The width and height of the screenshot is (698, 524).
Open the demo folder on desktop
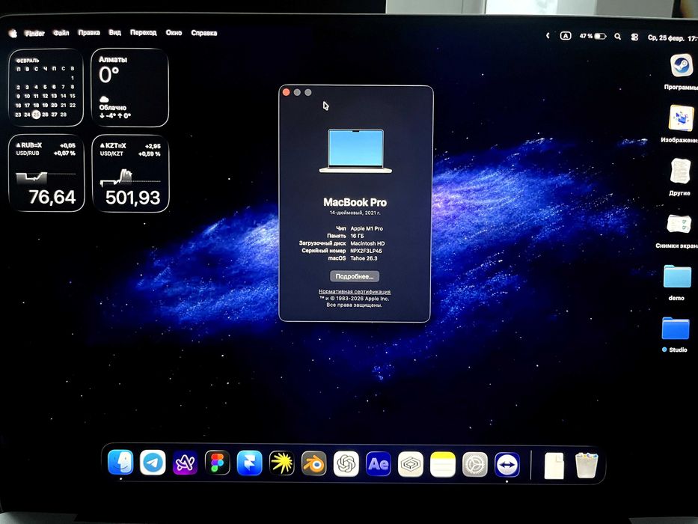pyautogui.click(x=677, y=276)
